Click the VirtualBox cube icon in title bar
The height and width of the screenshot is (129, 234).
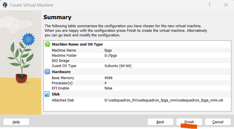pyautogui.click(x=5, y=5)
